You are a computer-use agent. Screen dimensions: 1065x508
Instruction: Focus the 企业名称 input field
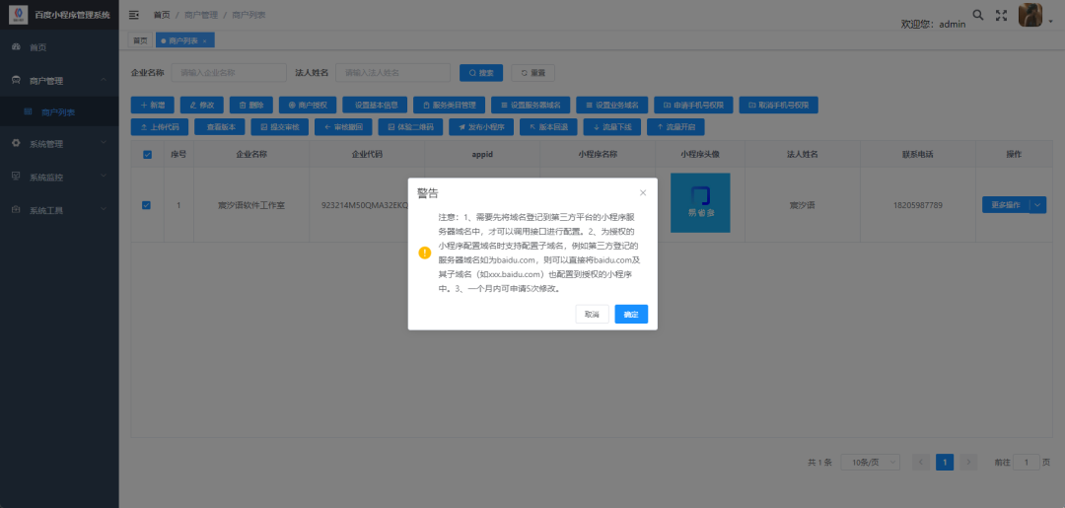pos(229,73)
